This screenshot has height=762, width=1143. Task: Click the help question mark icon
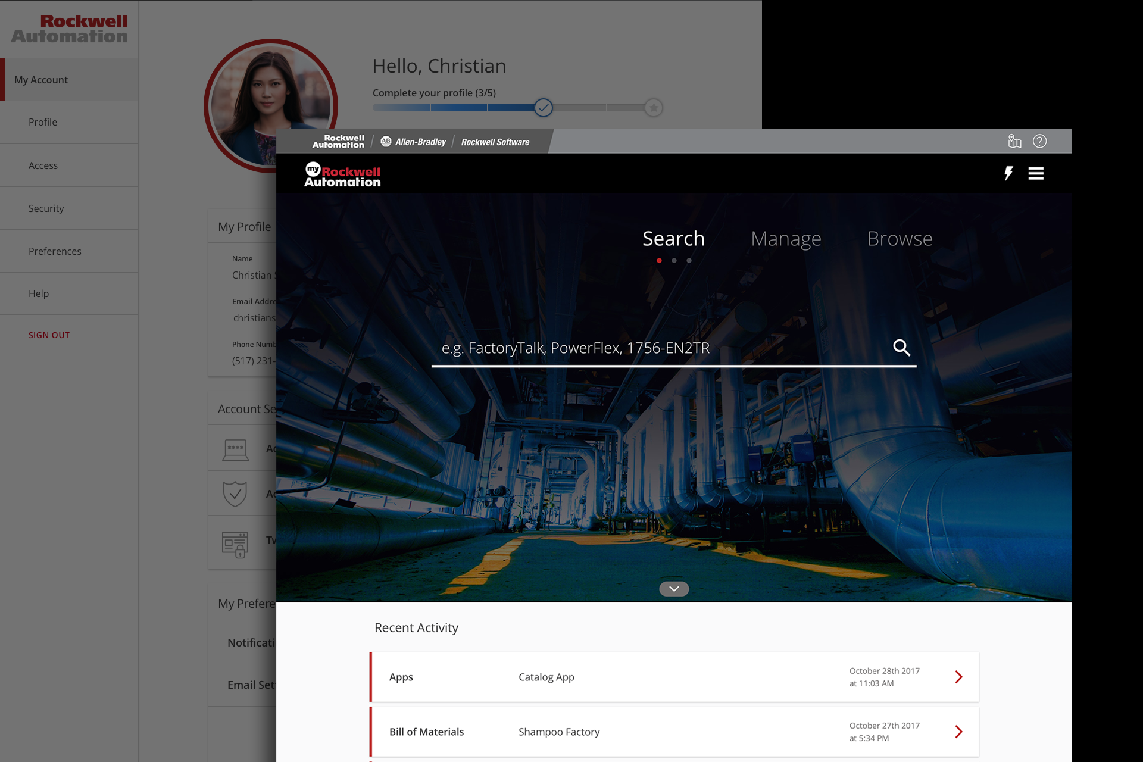pyautogui.click(x=1039, y=141)
